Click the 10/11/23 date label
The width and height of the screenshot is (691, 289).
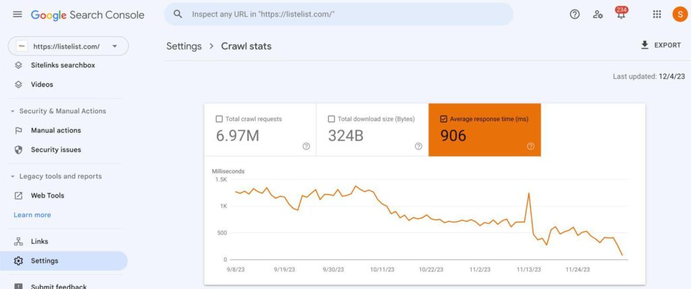pos(382,269)
